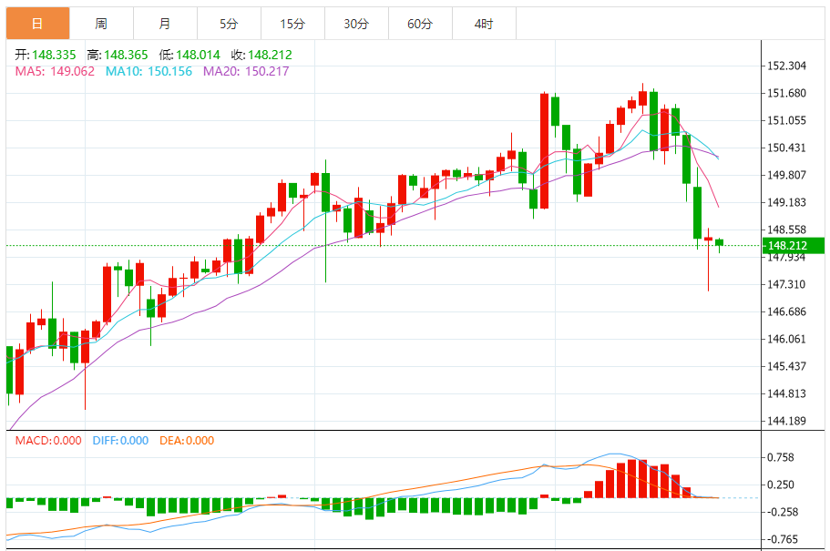
Task: Click the 144.813 price axis label
Action: [x=786, y=393]
